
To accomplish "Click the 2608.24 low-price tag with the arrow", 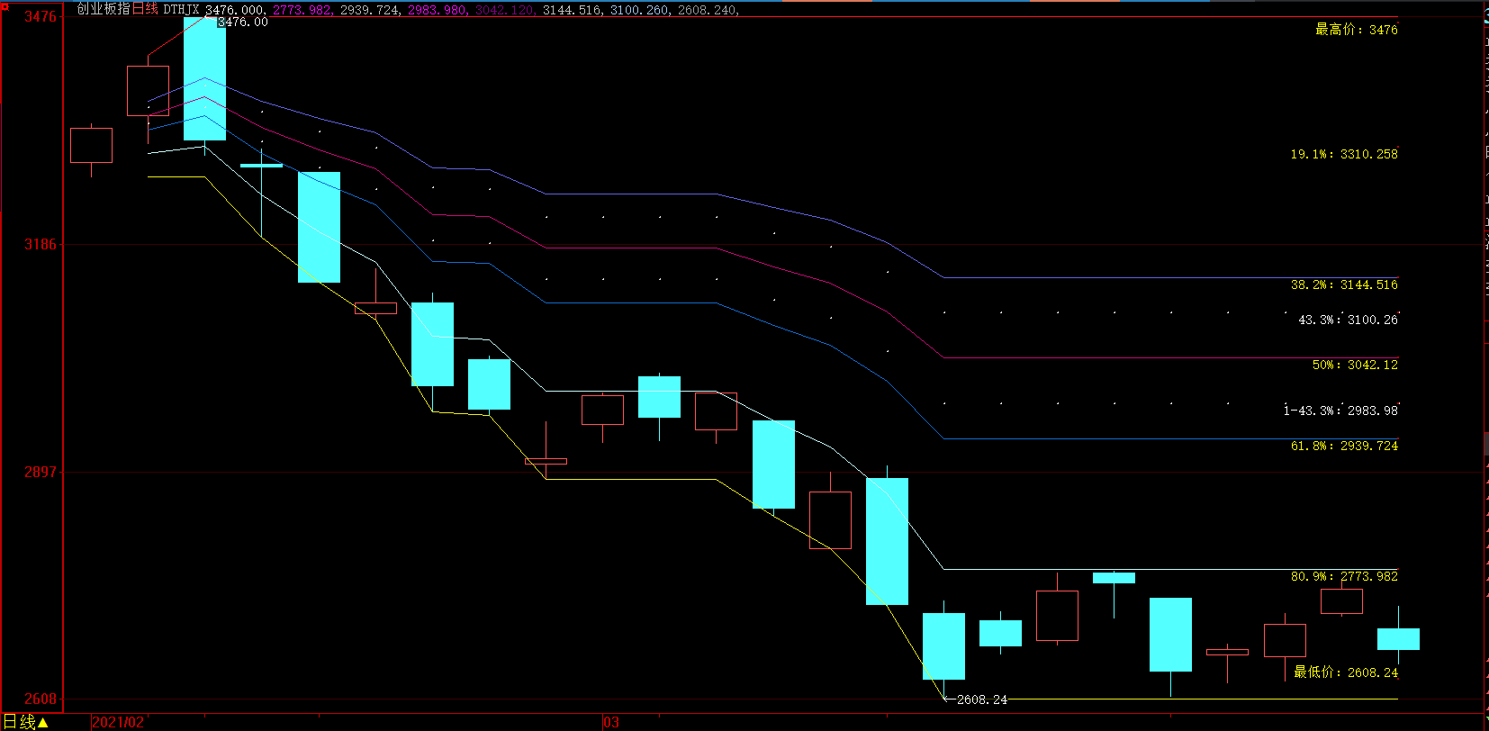I will 977,699.
